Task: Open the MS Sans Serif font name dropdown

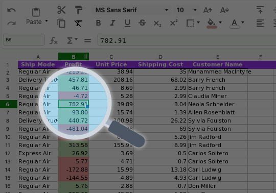Action: pyautogui.click(x=166, y=10)
